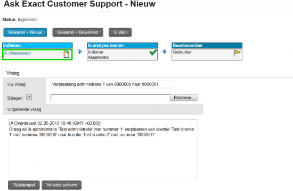Click the Sluiten button
This screenshot has width=293, height=191.
point(120,32)
